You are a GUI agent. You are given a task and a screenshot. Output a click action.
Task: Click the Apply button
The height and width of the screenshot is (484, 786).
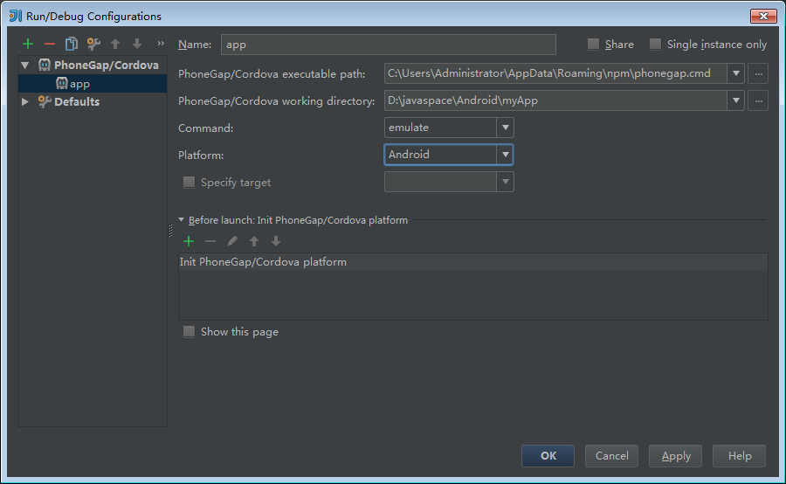click(675, 456)
